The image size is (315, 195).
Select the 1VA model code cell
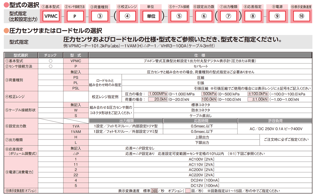(76, 126)
